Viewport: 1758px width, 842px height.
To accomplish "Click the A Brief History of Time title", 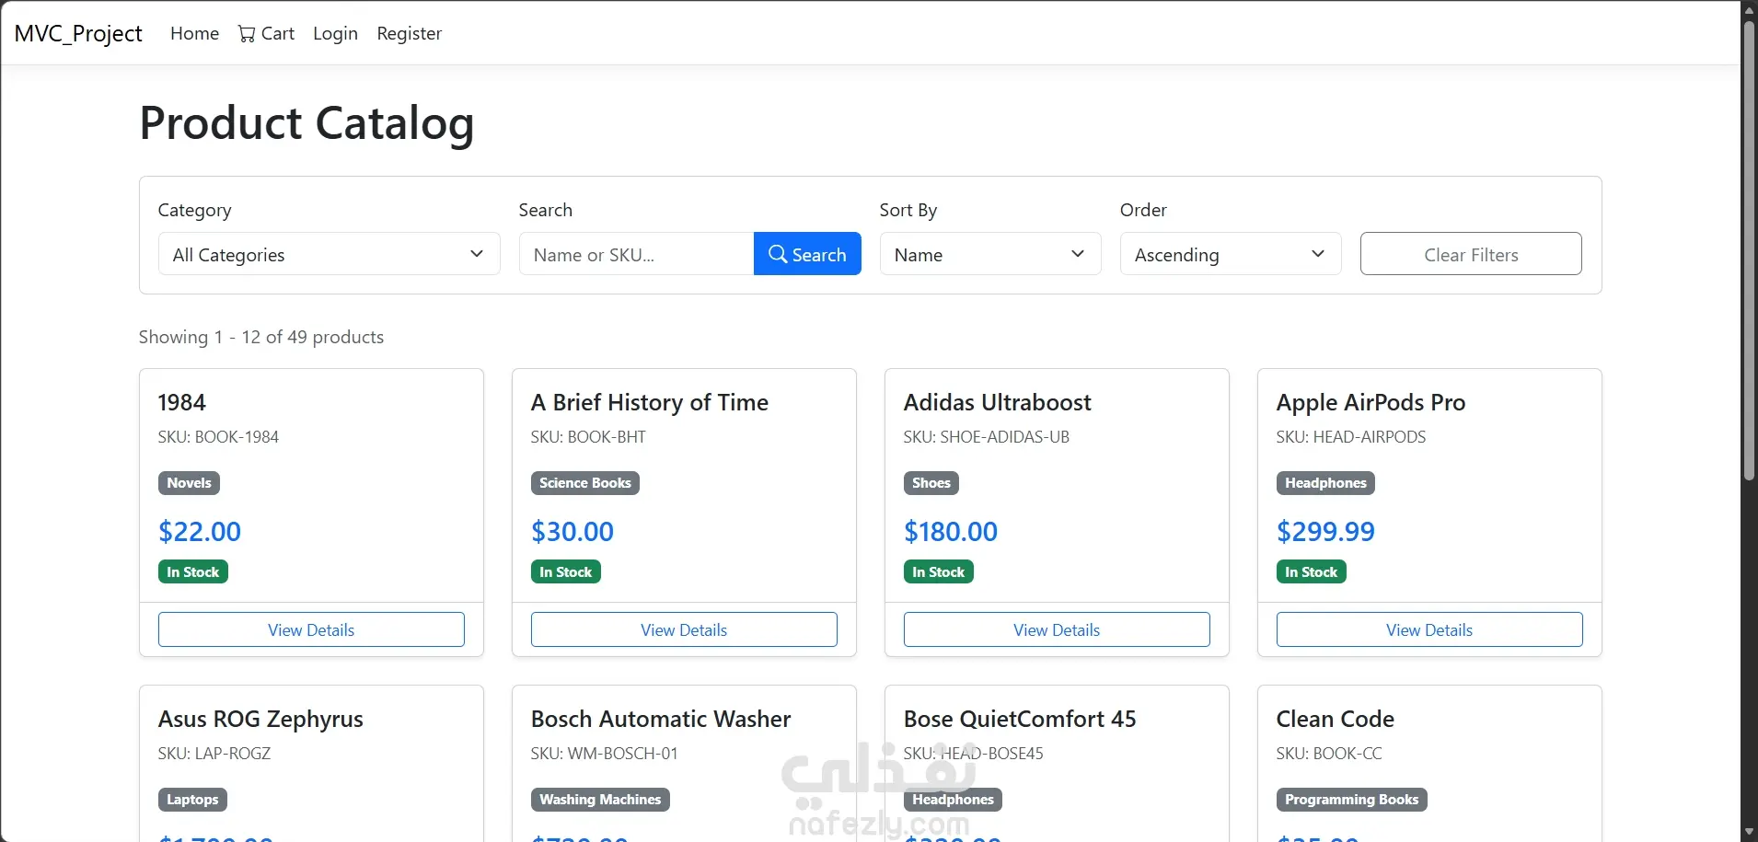I will click(x=650, y=403).
